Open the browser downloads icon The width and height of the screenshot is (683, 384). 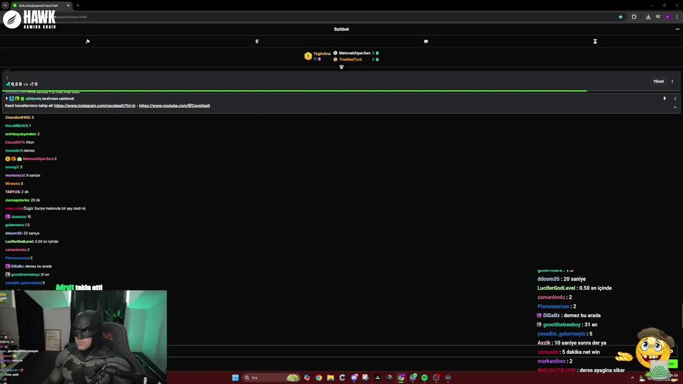648,17
